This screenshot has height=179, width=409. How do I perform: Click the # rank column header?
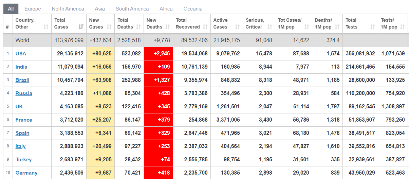point(7,24)
